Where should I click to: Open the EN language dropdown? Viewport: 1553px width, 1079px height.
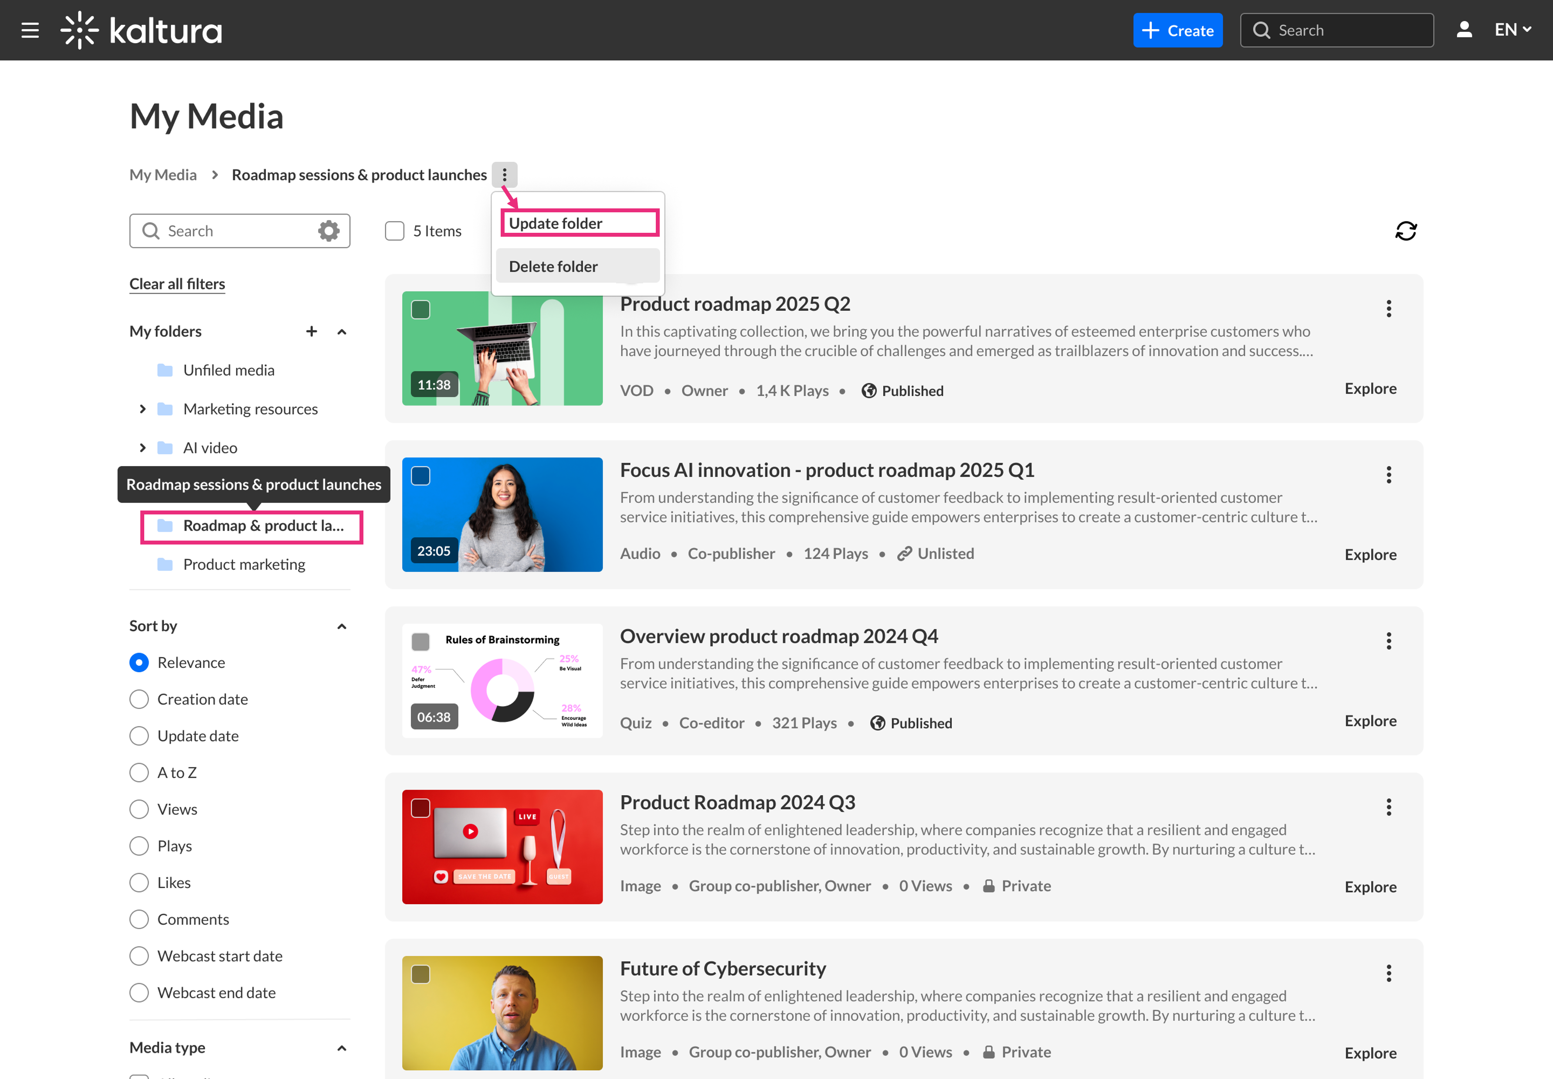1512,31
